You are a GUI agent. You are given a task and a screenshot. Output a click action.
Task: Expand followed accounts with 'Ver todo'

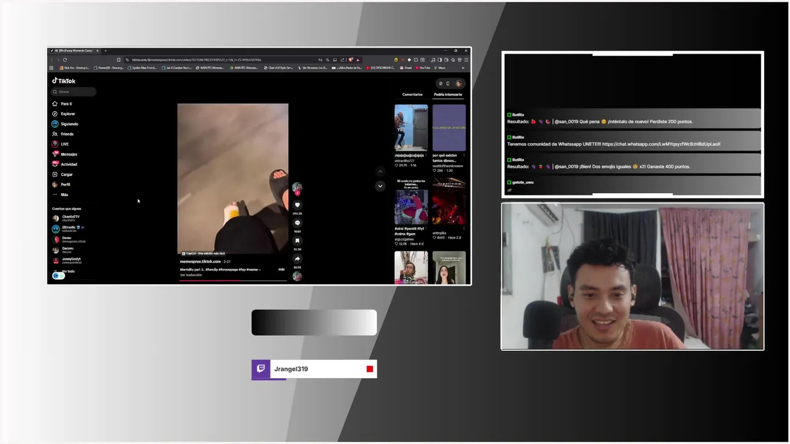68,271
